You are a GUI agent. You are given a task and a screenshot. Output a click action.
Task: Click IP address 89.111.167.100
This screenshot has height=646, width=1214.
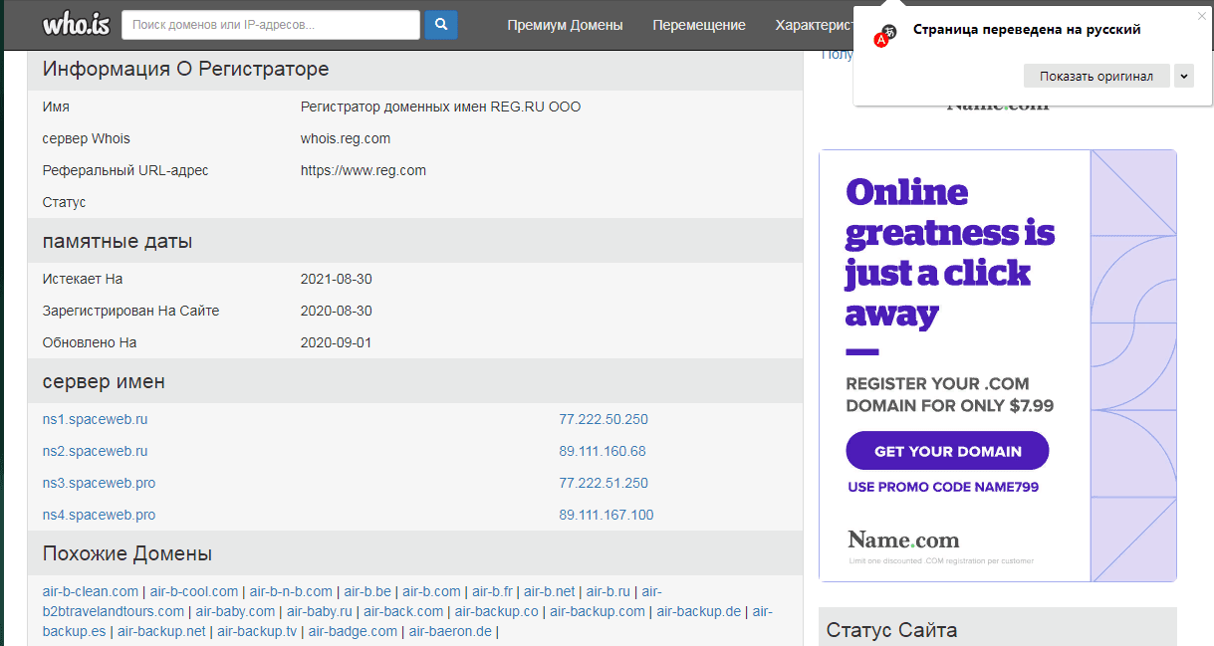(606, 515)
